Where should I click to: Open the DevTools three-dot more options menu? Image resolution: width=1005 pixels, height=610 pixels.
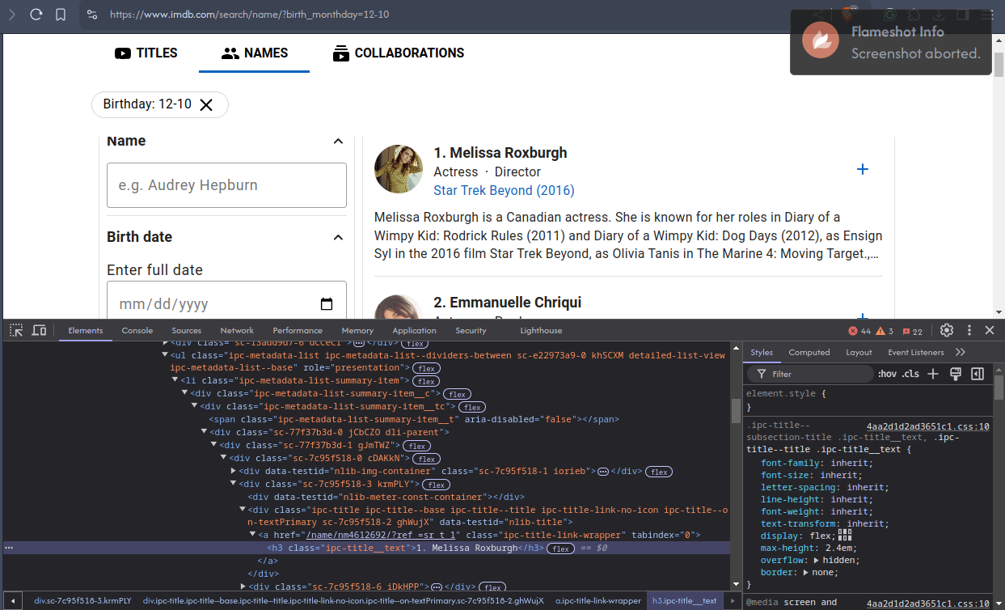pos(969,330)
